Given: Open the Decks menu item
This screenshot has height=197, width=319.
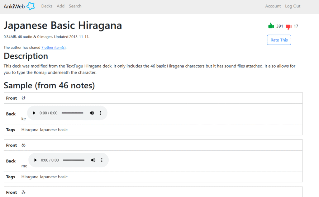Looking at the screenshot, I should 47,6.
